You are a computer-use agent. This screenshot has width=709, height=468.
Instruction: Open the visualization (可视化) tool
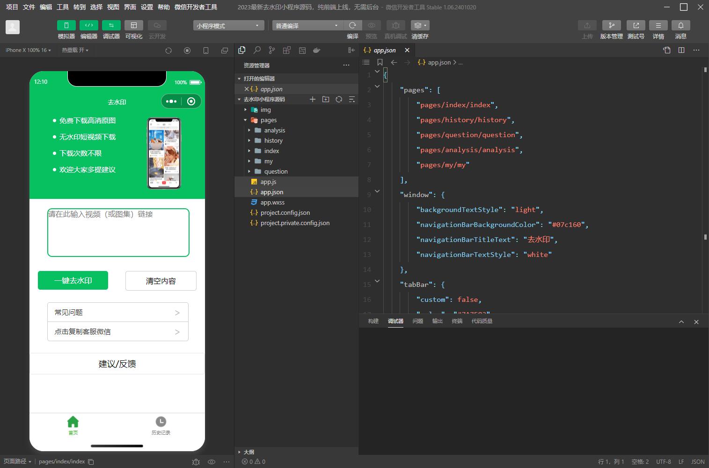[134, 25]
